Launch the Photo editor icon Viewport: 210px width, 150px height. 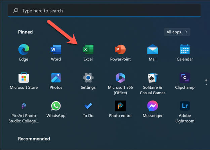120,106
